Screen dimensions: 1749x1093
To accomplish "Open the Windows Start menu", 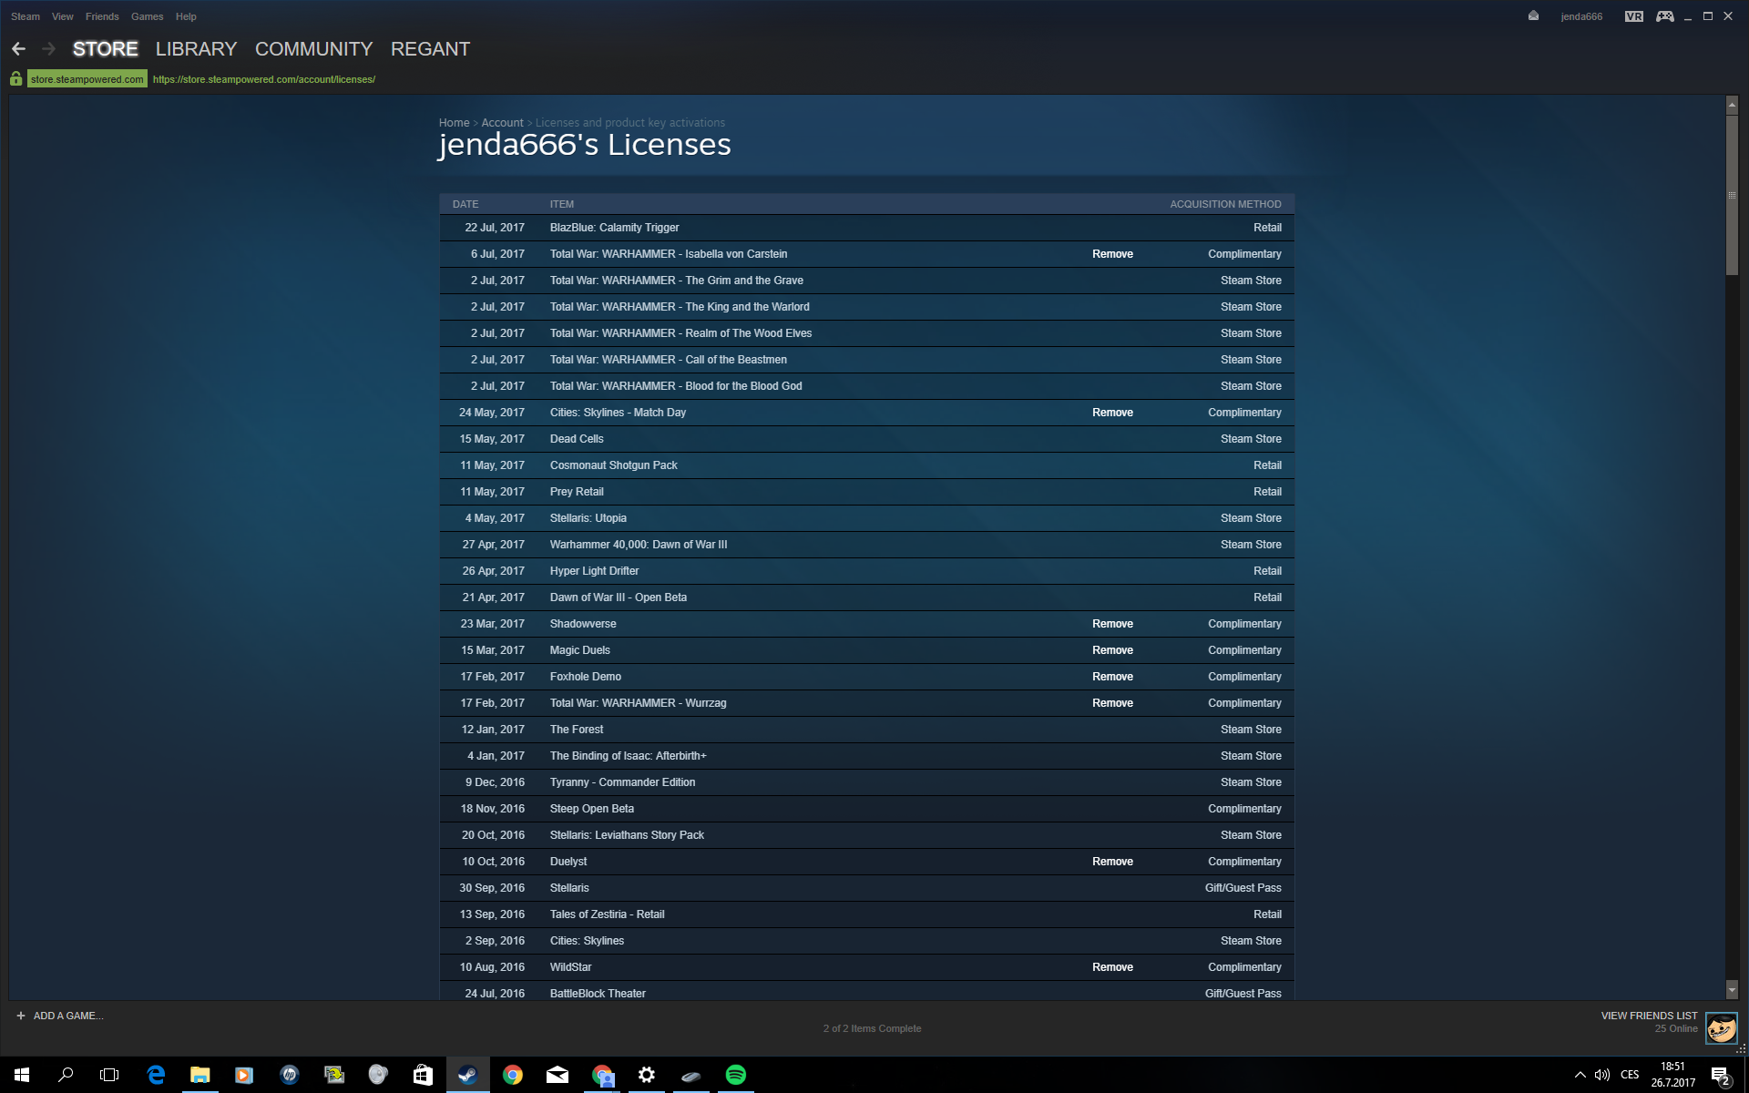I will [x=22, y=1075].
